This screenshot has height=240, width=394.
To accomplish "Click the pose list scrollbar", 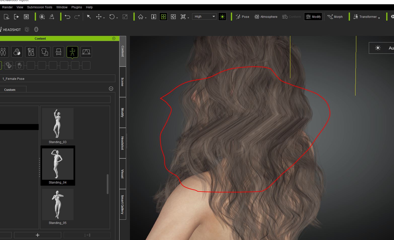I will click(x=108, y=184).
